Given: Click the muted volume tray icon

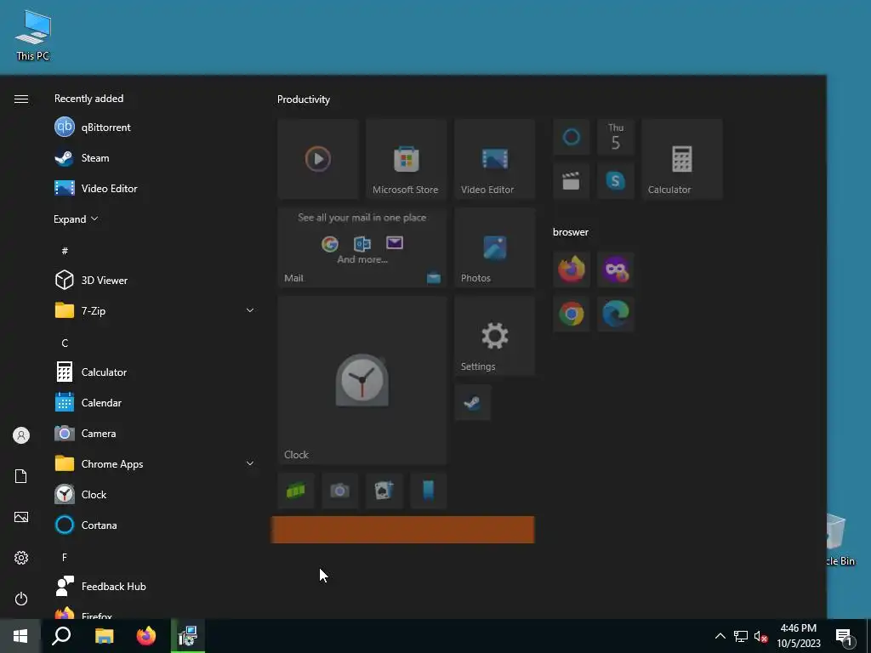Looking at the screenshot, I should [x=760, y=636].
